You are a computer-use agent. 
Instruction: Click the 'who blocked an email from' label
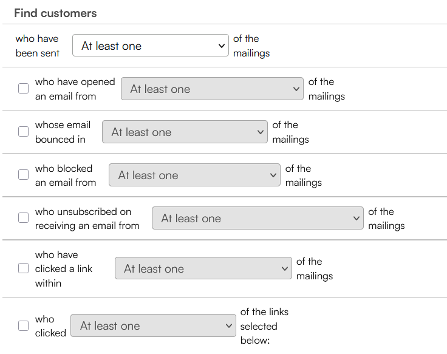point(66,175)
